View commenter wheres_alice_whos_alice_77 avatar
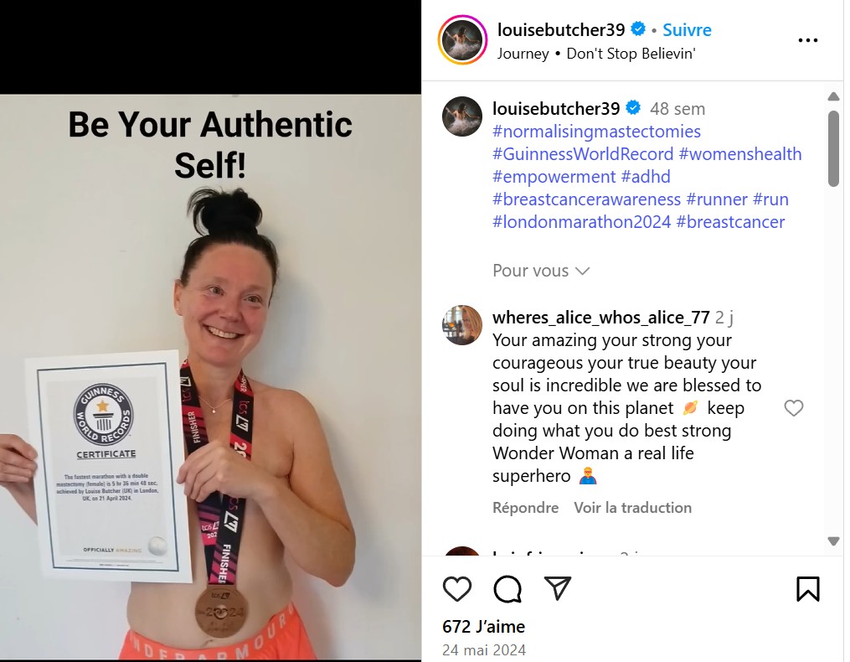850x662 pixels. pos(462,325)
